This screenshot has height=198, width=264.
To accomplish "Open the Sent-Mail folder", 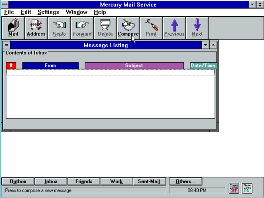I will [149, 181].
